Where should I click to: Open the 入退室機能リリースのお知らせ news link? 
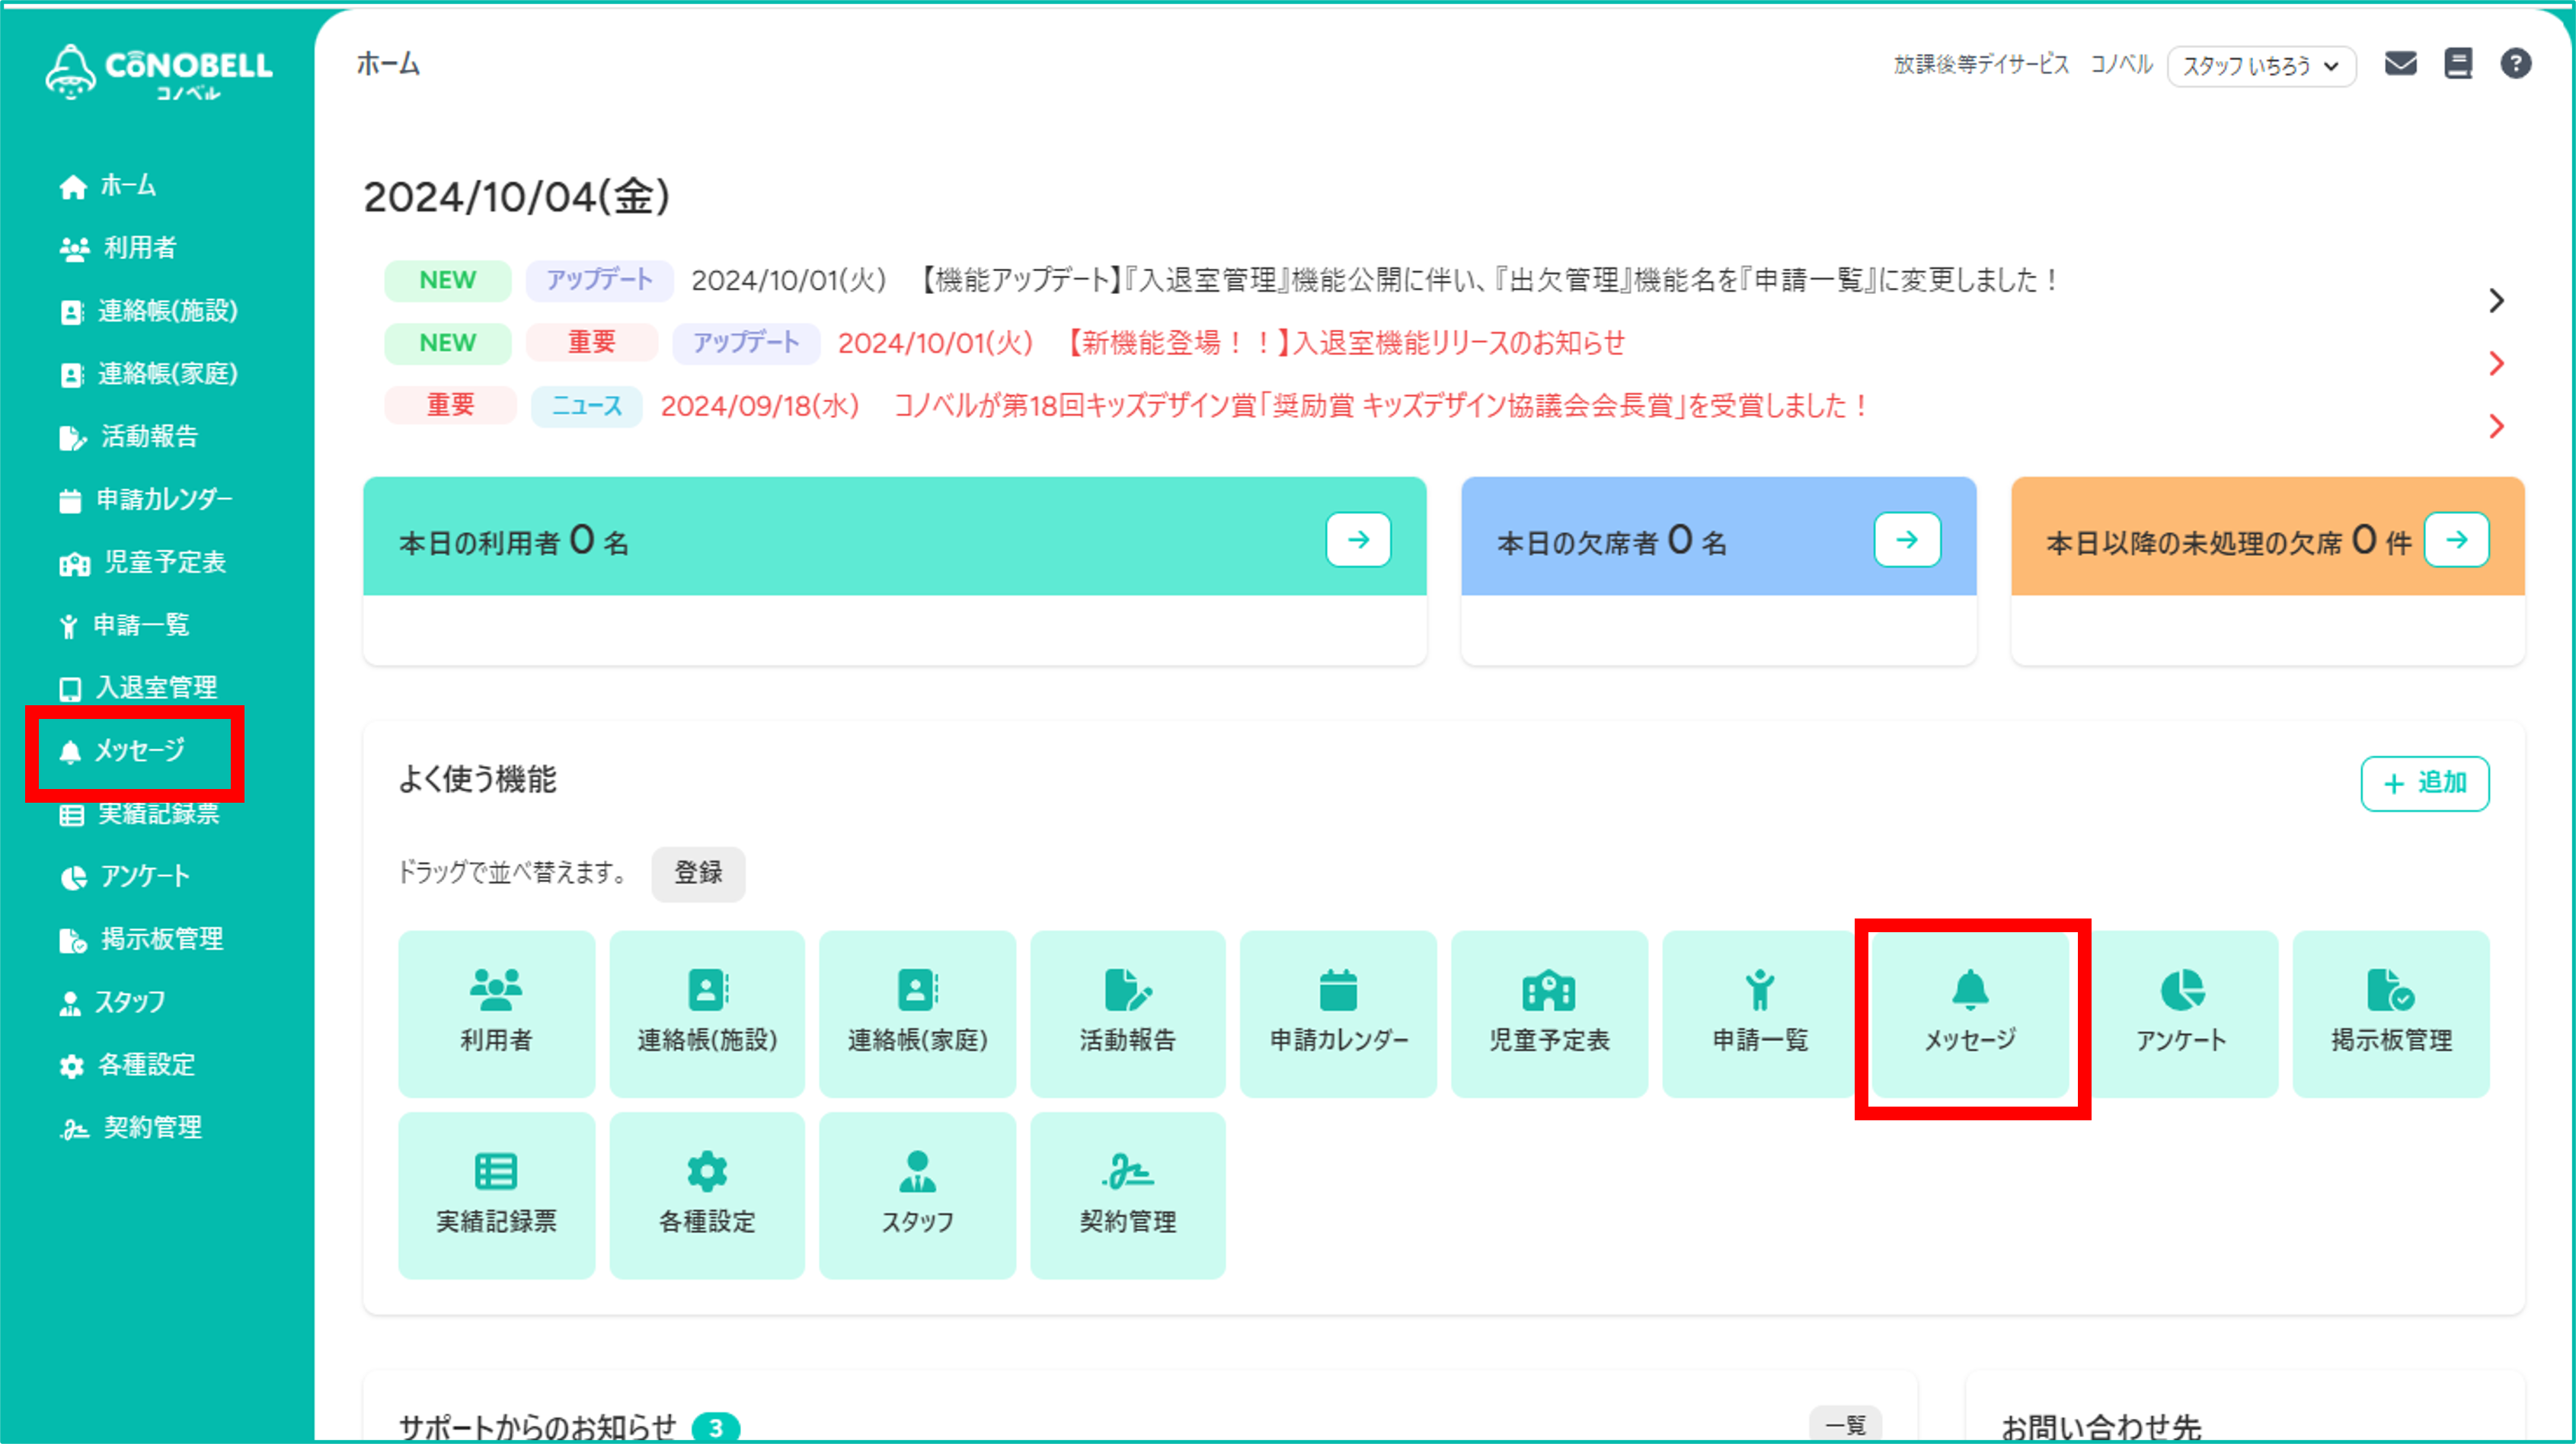[1343, 343]
